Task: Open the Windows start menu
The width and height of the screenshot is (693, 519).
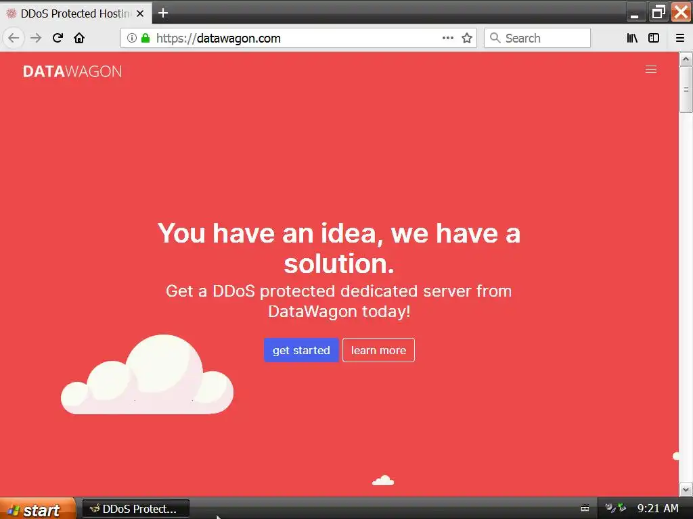Action: pyautogui.click(x=38, y=508)
